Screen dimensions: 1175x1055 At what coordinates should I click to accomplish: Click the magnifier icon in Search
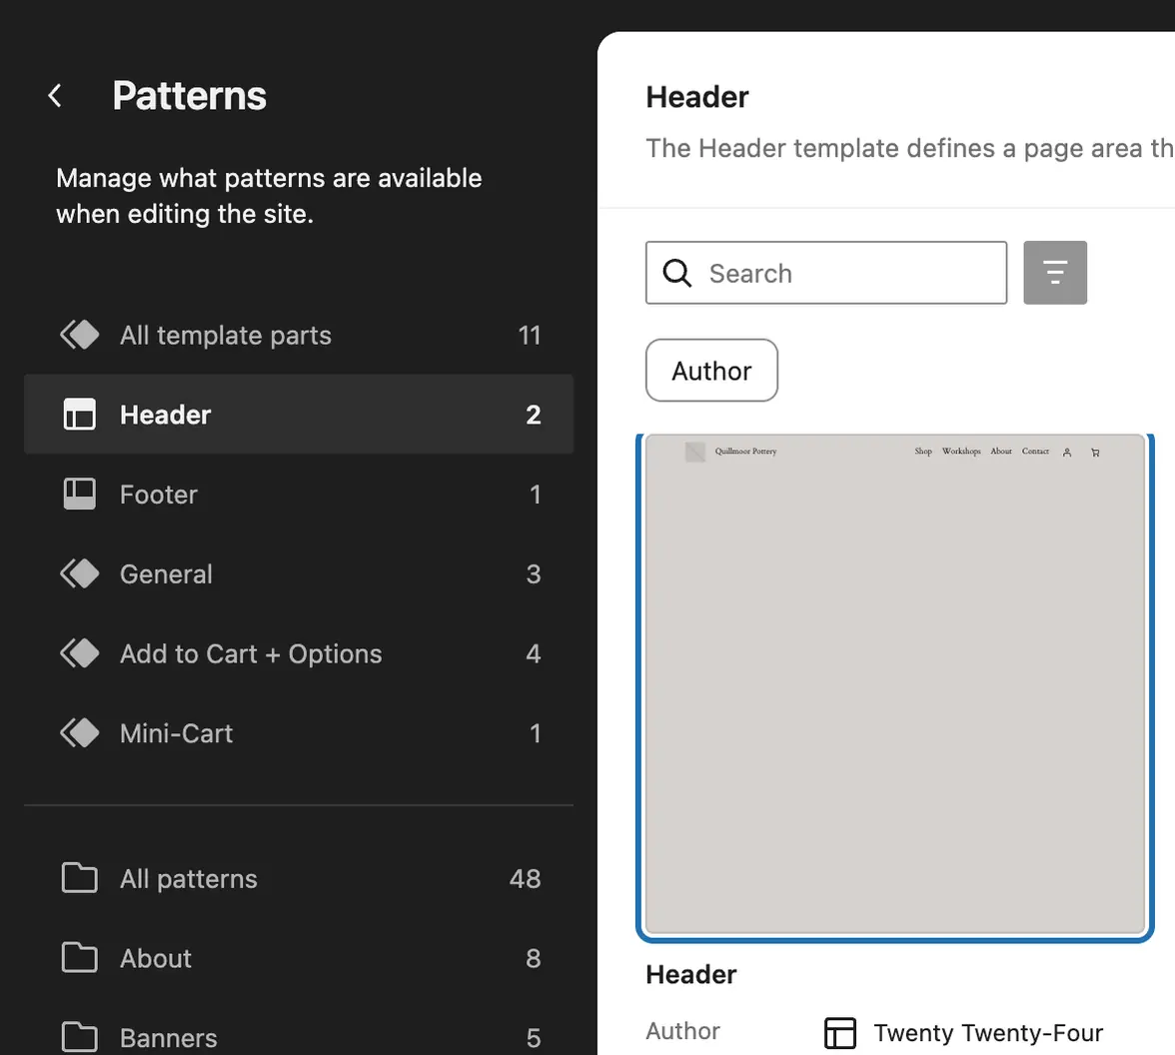point(676,273)
